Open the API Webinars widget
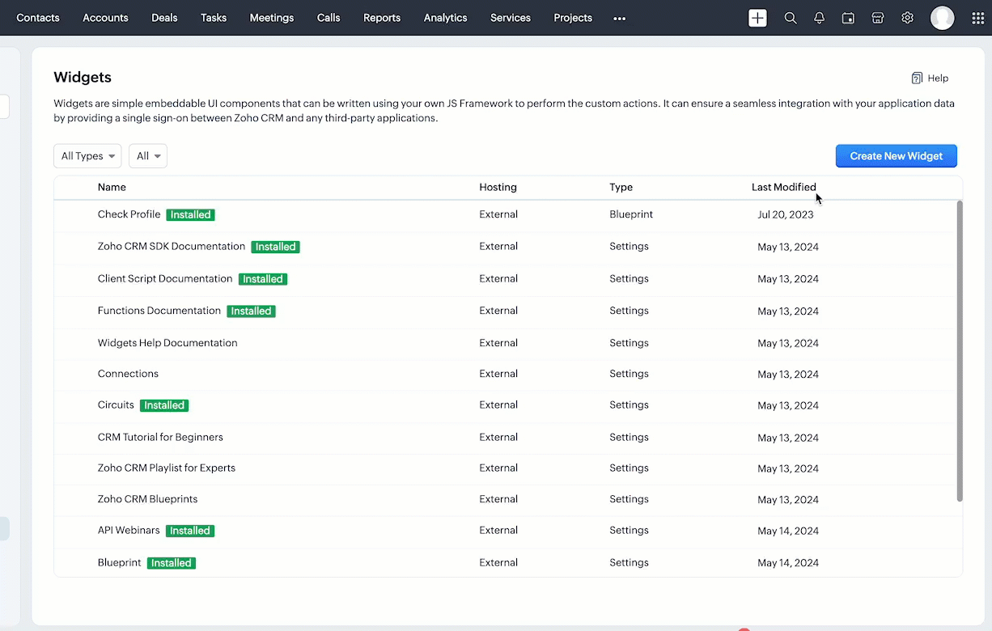This screenshot has width=992, height=631. pos(129,530)
